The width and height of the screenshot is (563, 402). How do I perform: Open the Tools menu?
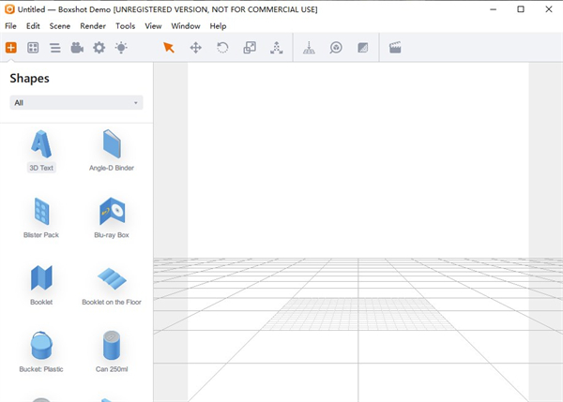[125, 26]
